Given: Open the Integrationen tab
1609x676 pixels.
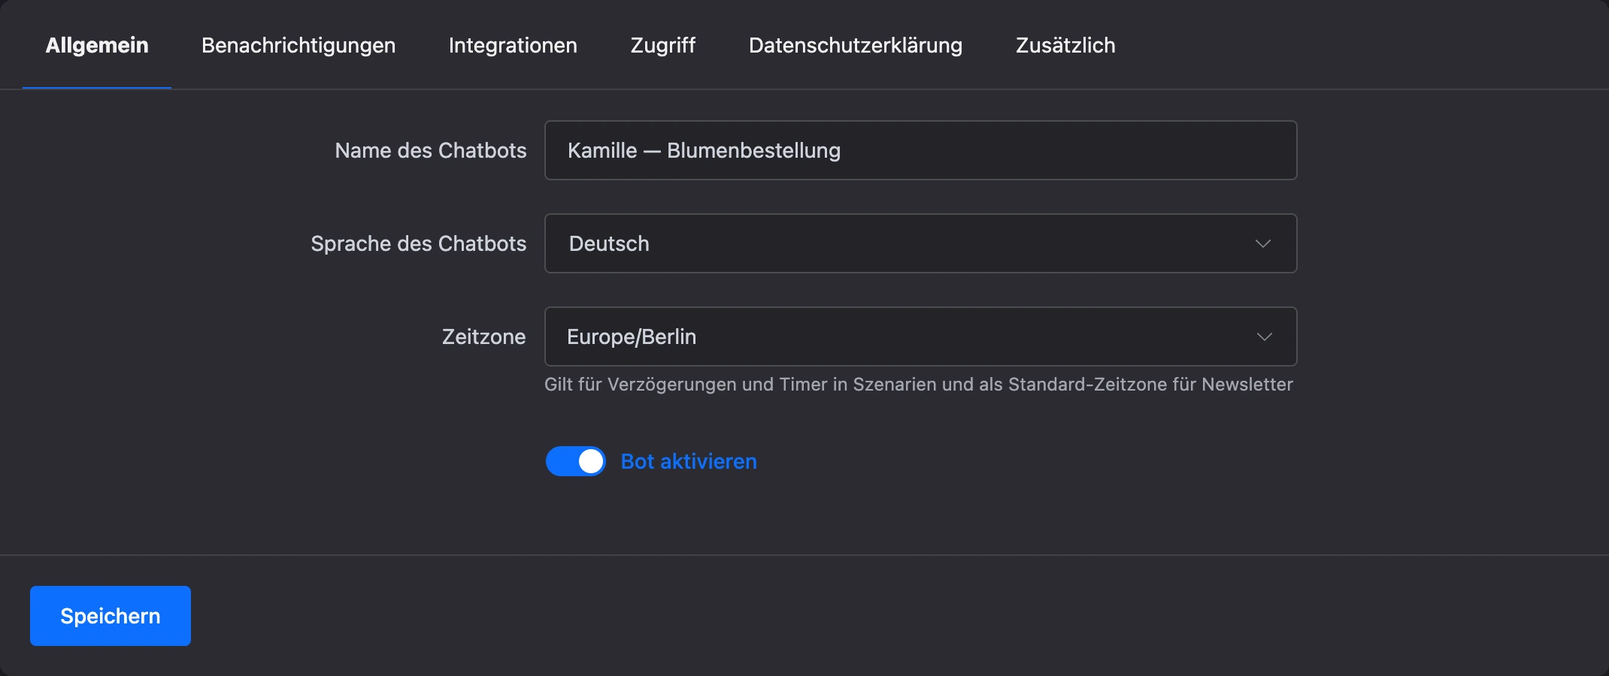Looking at the screenshot, I should (x=513, y=45).
